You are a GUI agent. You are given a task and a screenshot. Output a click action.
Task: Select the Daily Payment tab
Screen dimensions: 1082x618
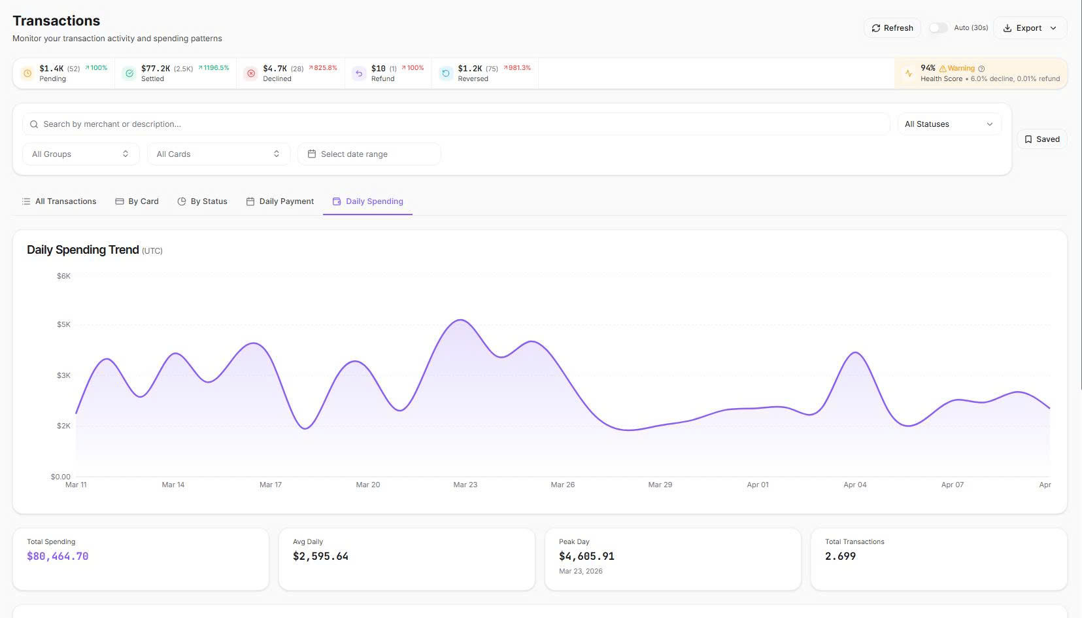click(280, 201)
